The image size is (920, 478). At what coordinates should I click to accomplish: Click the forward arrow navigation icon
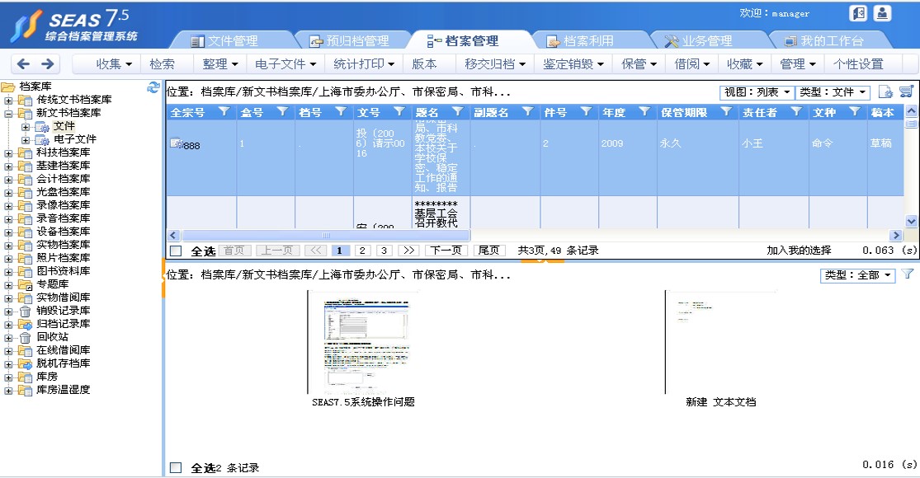48,63
